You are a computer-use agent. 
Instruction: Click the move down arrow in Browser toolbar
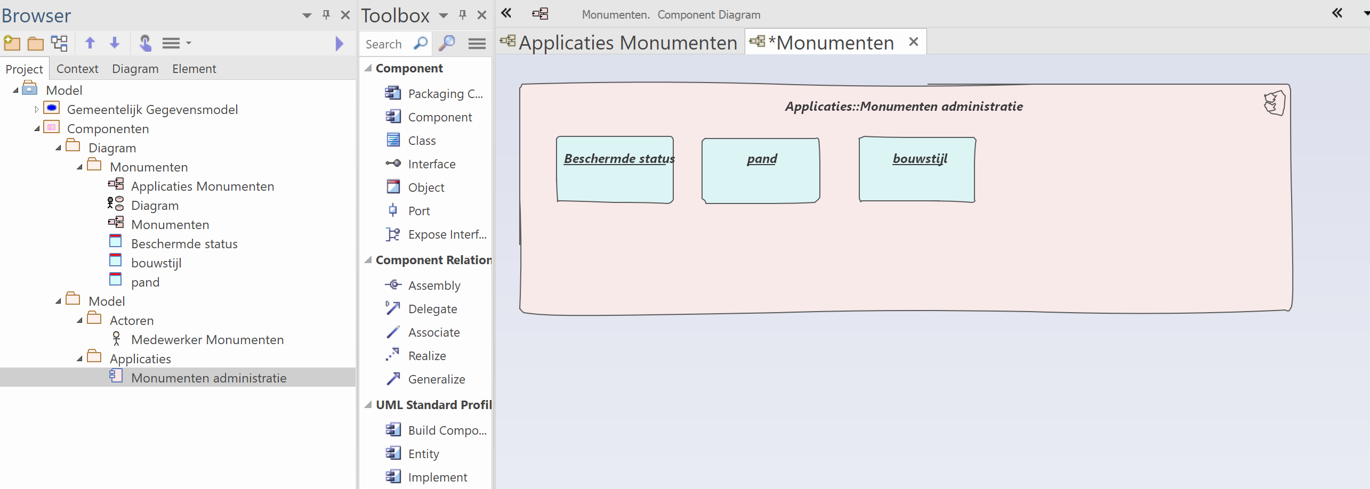[x=115, y=43]
